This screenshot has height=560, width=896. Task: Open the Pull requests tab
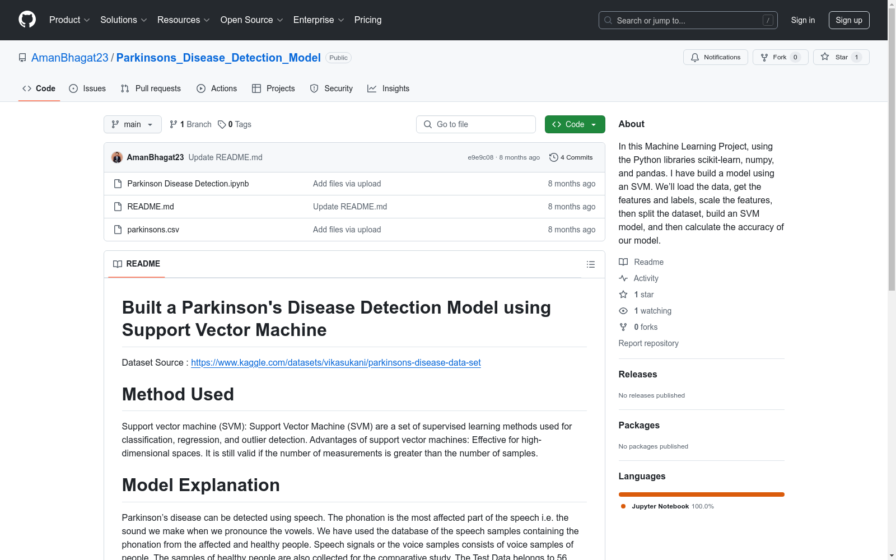click(x=151, y=88)
